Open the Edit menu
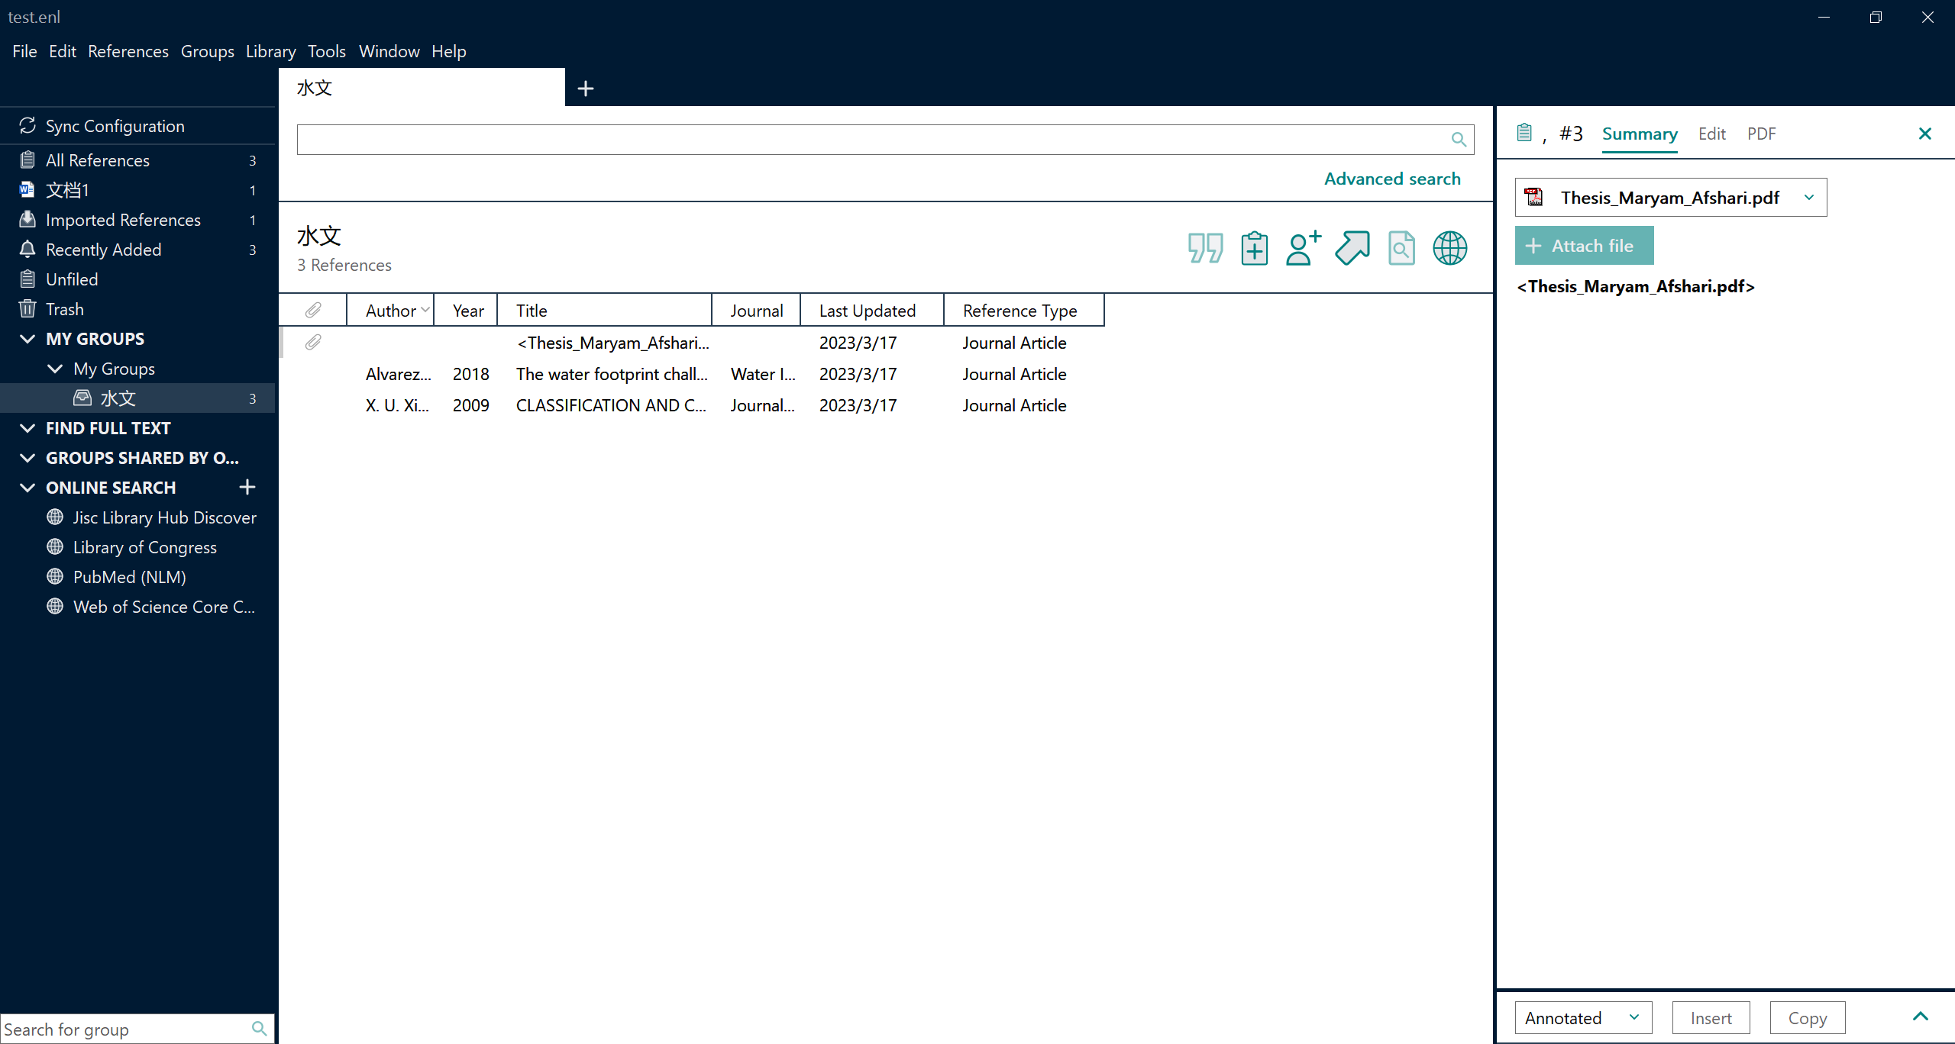The width and height of the screenshot is (1955, 1044). (63, 51)
